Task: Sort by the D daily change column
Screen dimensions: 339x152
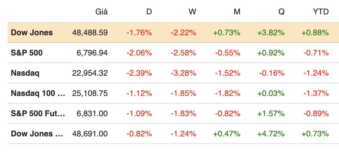Action: 149,12
